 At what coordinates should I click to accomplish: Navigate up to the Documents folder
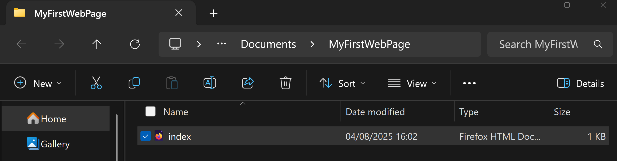pos(97,44)
